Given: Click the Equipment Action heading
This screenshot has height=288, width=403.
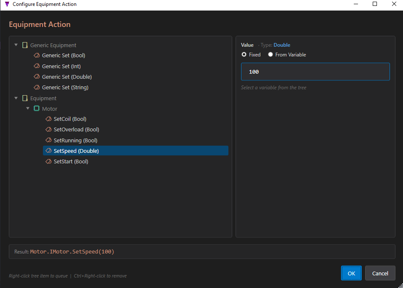Looking at the screenshot, I should pyautogui.click(x=40, y=24).
